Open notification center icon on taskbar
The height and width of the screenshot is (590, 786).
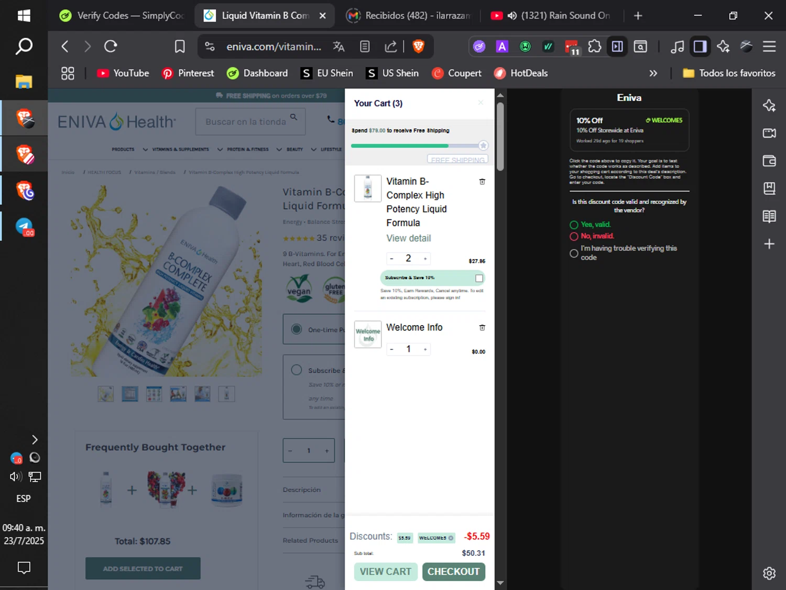coord(24,567)
